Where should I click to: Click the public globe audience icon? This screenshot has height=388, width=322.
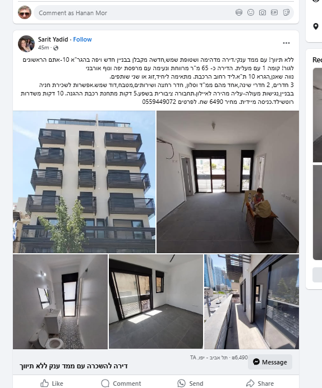[56, 48]
